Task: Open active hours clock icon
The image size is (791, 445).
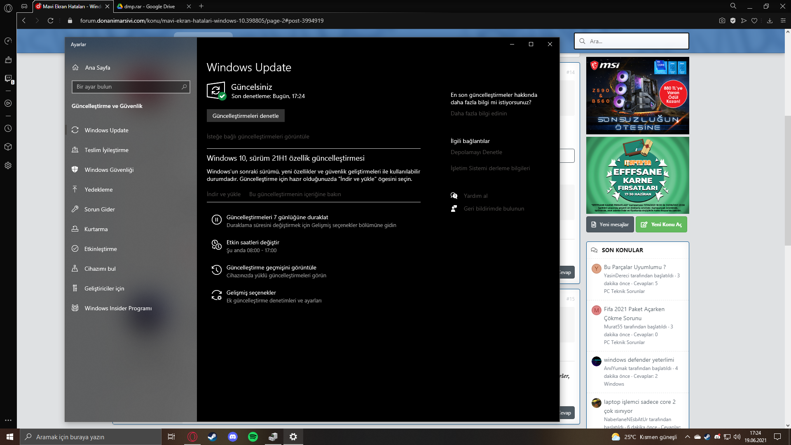Action: tap(216, 245)
